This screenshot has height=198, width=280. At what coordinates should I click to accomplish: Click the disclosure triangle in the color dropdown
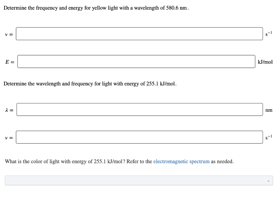tap(268, 181)
